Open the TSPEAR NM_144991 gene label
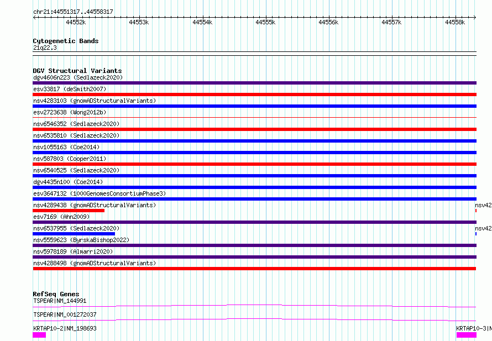Image resolution: width=492 pixels, height=341 pixels. coord(60,301)
